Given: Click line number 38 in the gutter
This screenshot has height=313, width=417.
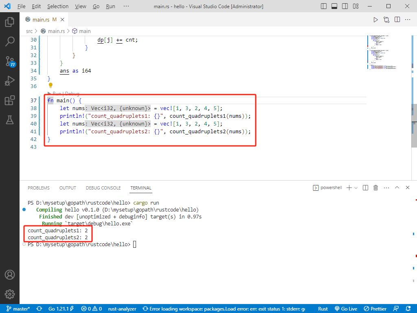Looking at the screenshot, I should pyautogui.click(x=33, y=108).
